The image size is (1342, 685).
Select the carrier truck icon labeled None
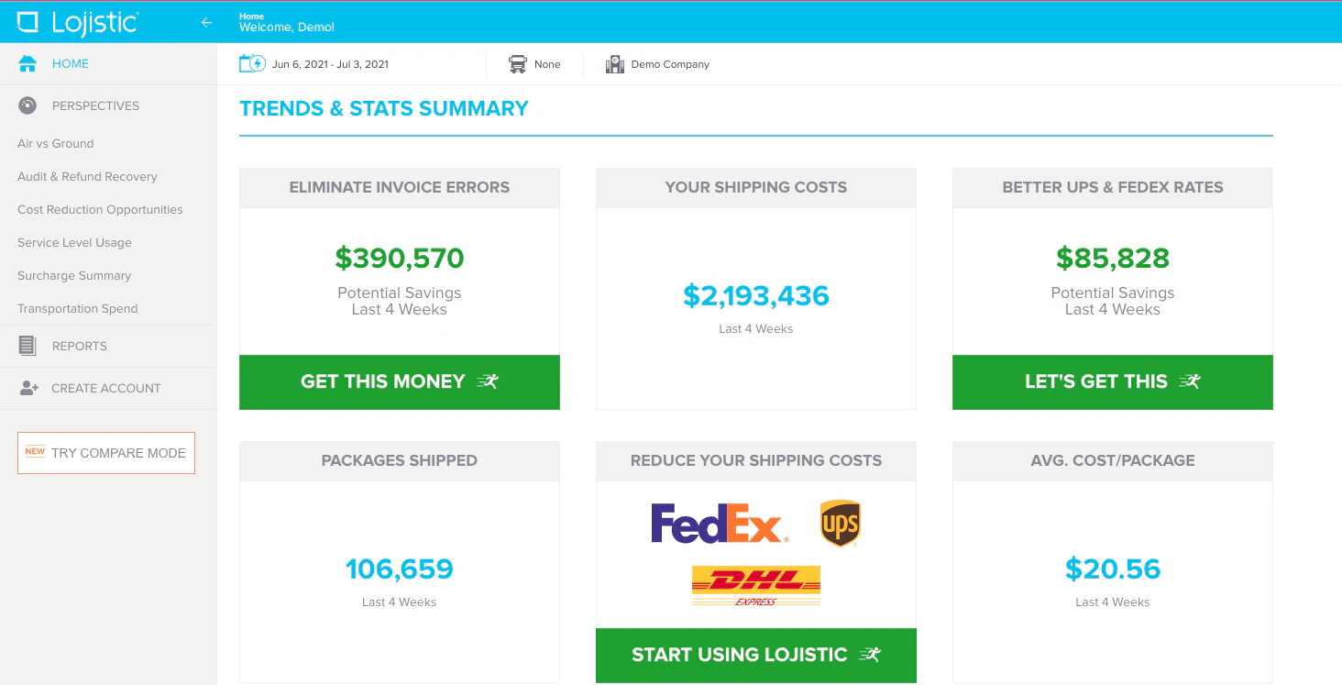click(519, 64)
